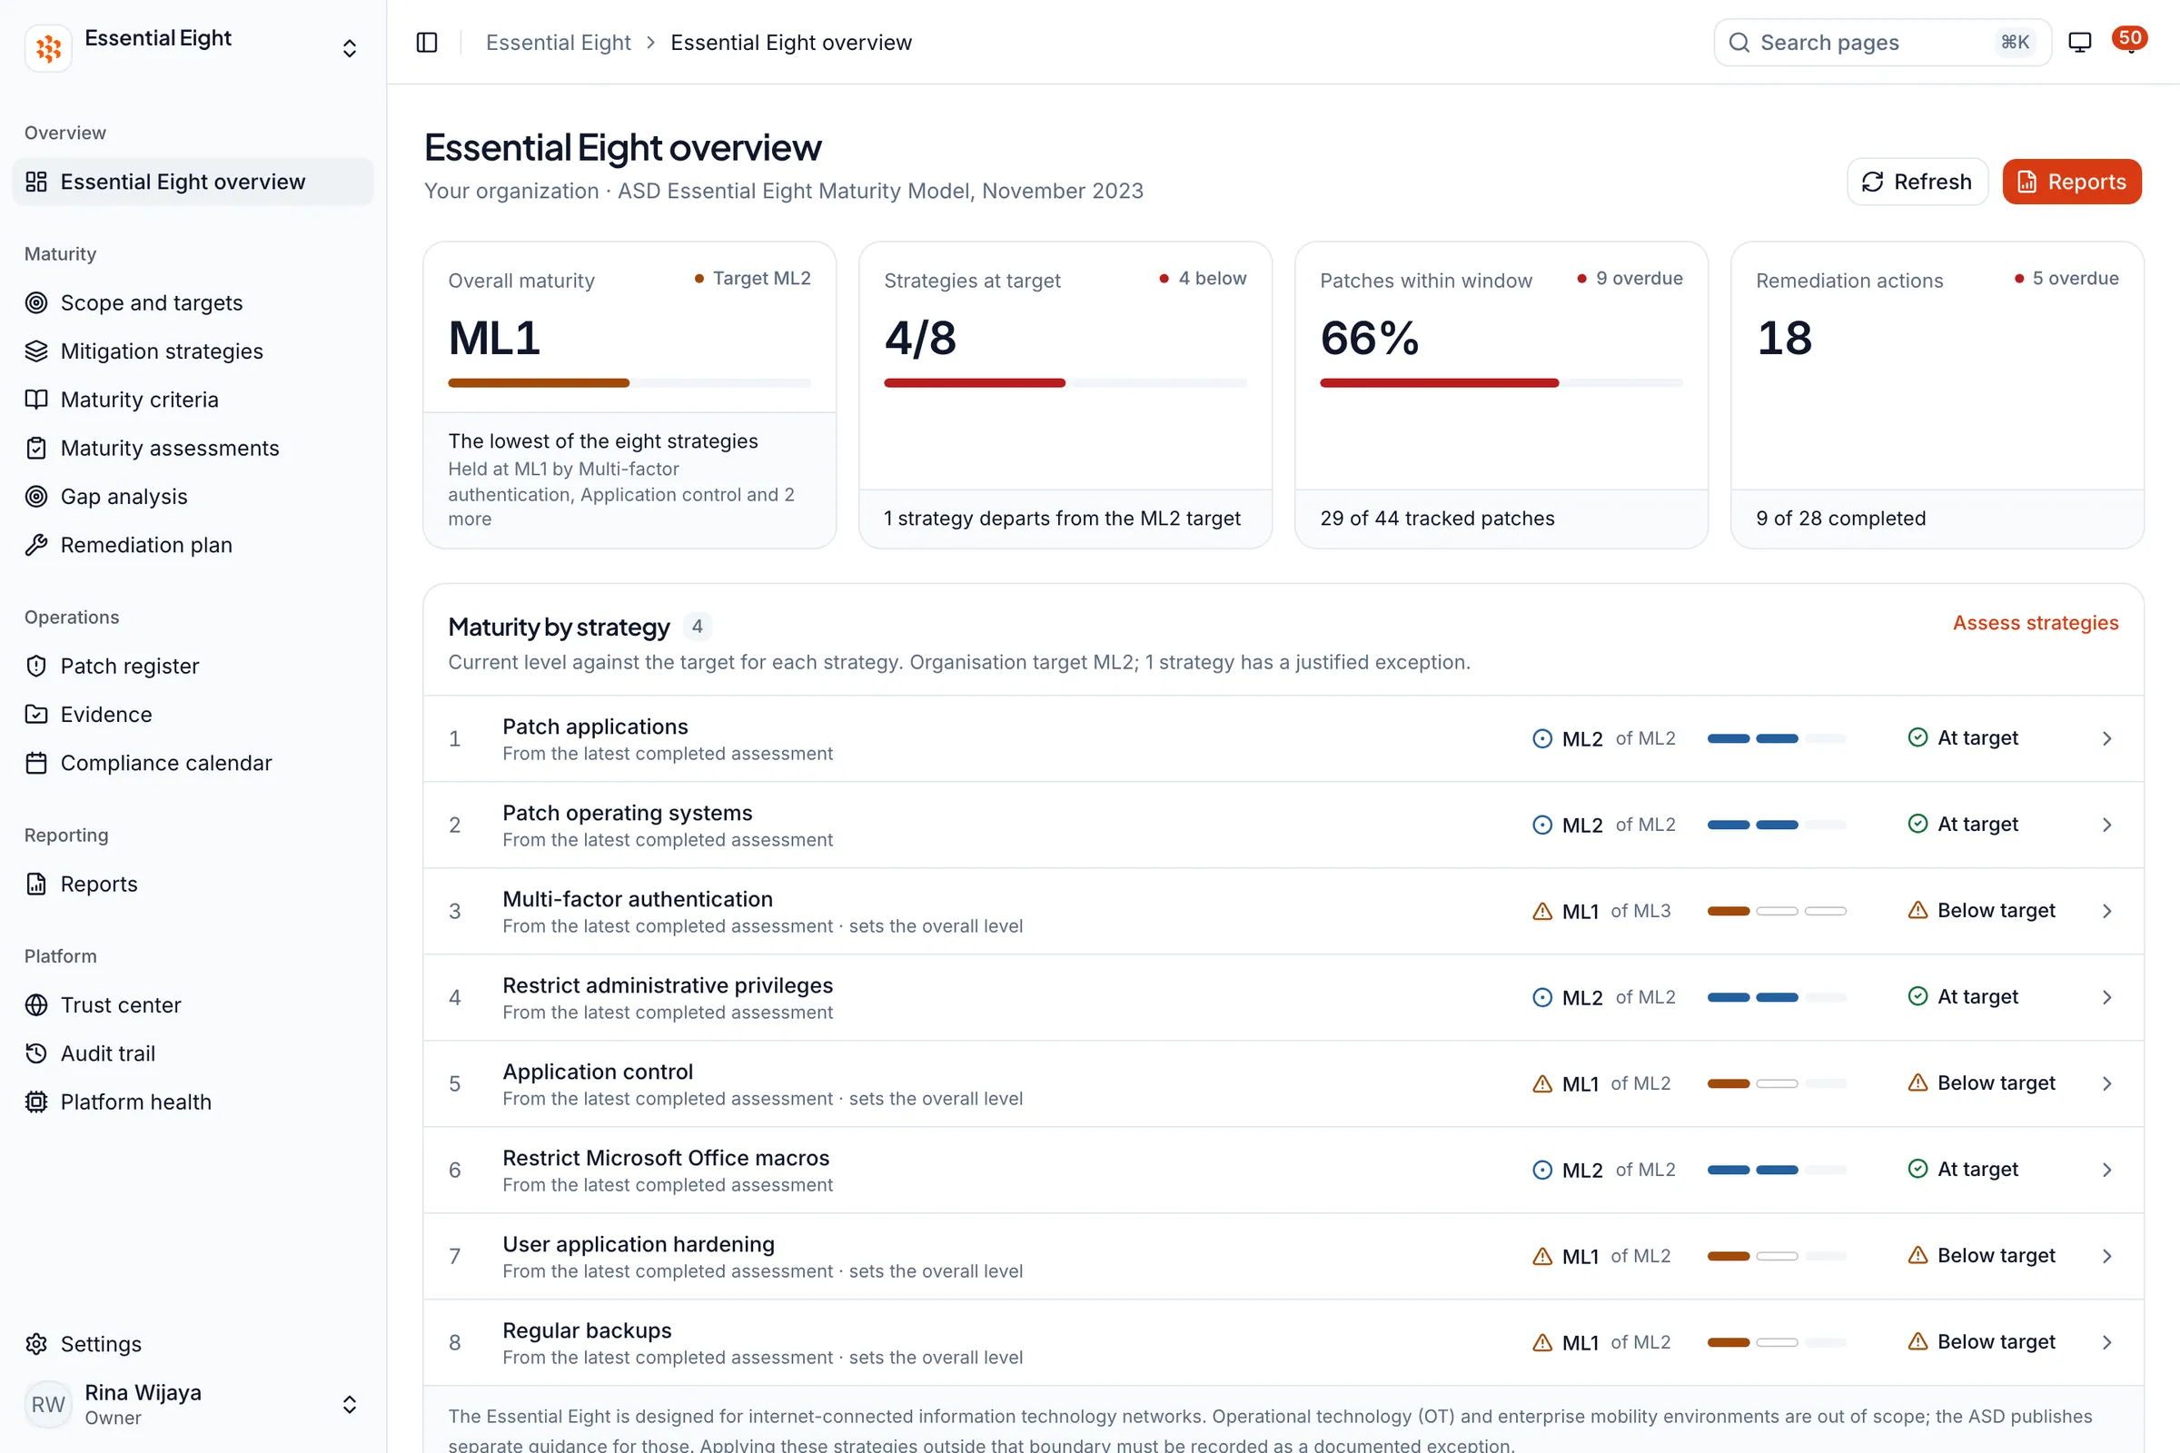The height and width of the screenshot is (1453, 2180).
Task: Go to Evidence section
Action: click(x=193, y=715)
